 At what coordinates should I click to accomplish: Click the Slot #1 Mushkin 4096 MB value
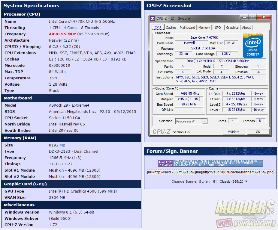click(75, 170)
